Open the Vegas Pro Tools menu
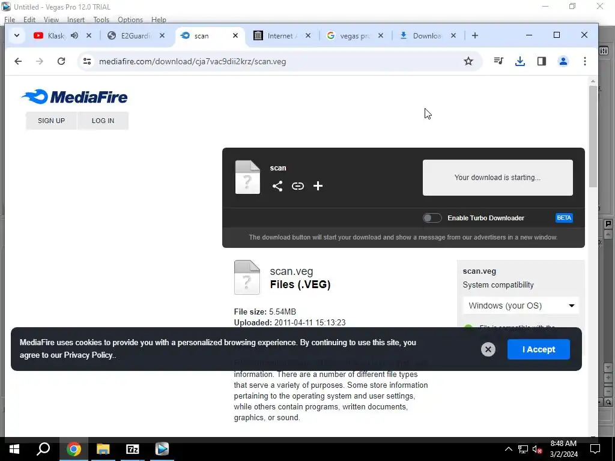Screen dimensions: 615x461 (x=101, y=20)
